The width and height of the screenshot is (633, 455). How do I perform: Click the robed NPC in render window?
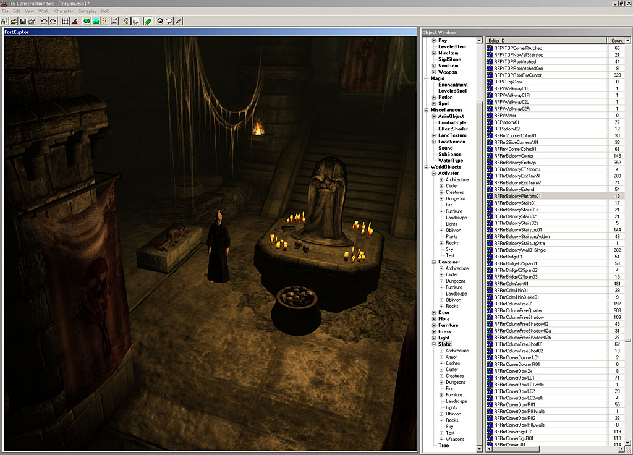tap(218, 247)
